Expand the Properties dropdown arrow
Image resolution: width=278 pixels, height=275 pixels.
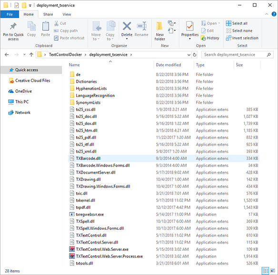(x=190, y=39)
